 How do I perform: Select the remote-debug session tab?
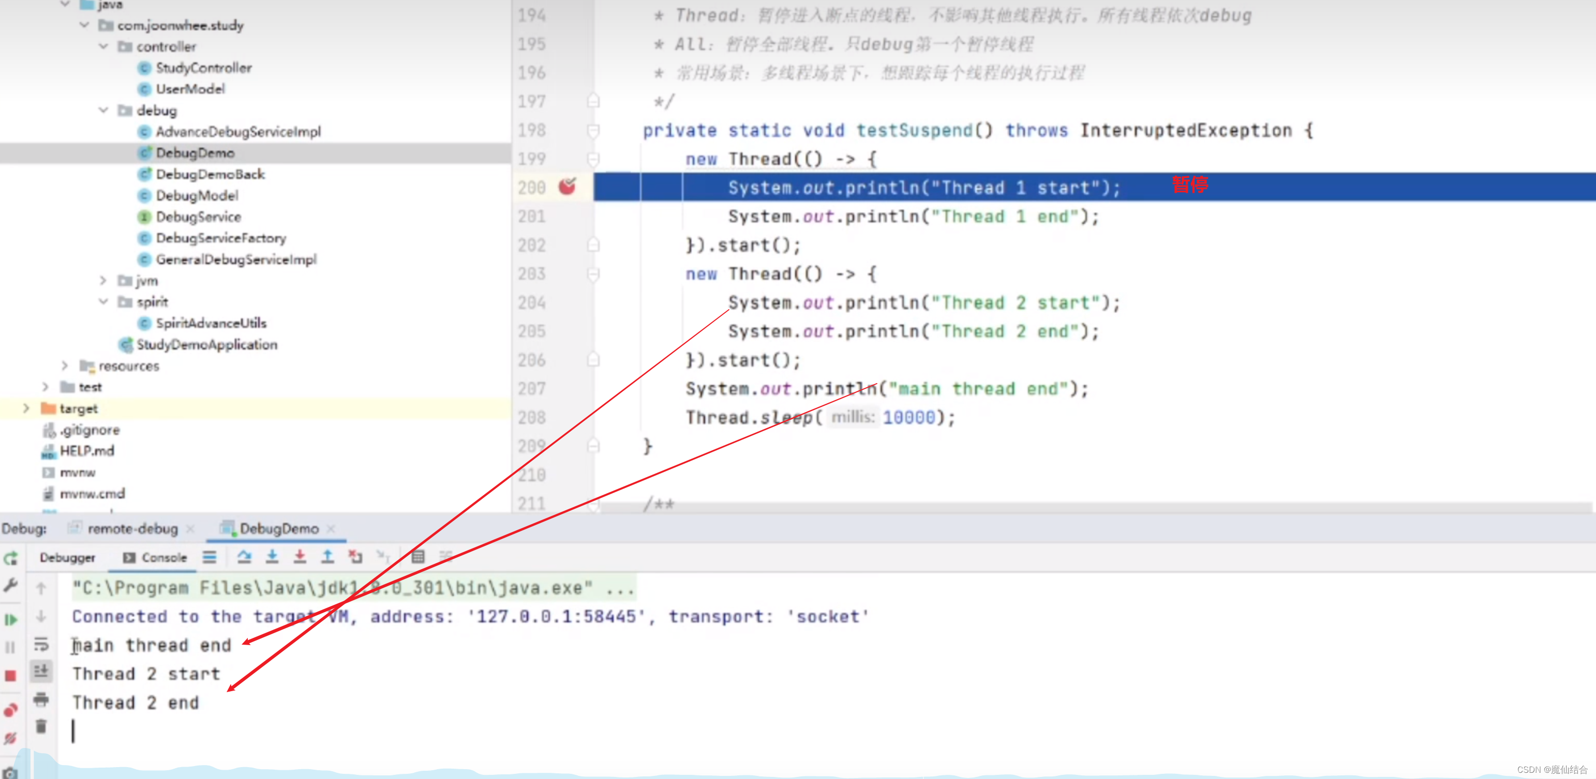[x=132, y=529]
